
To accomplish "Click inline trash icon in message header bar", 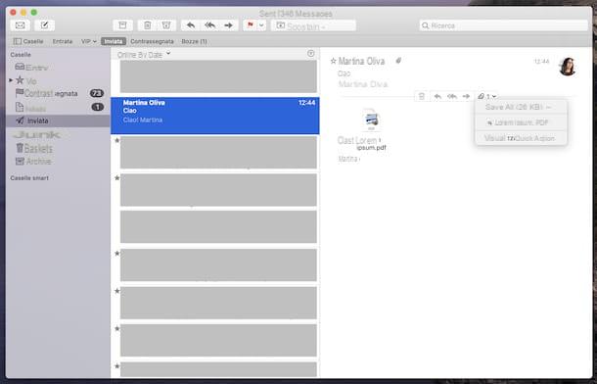I will coord(422,96).
